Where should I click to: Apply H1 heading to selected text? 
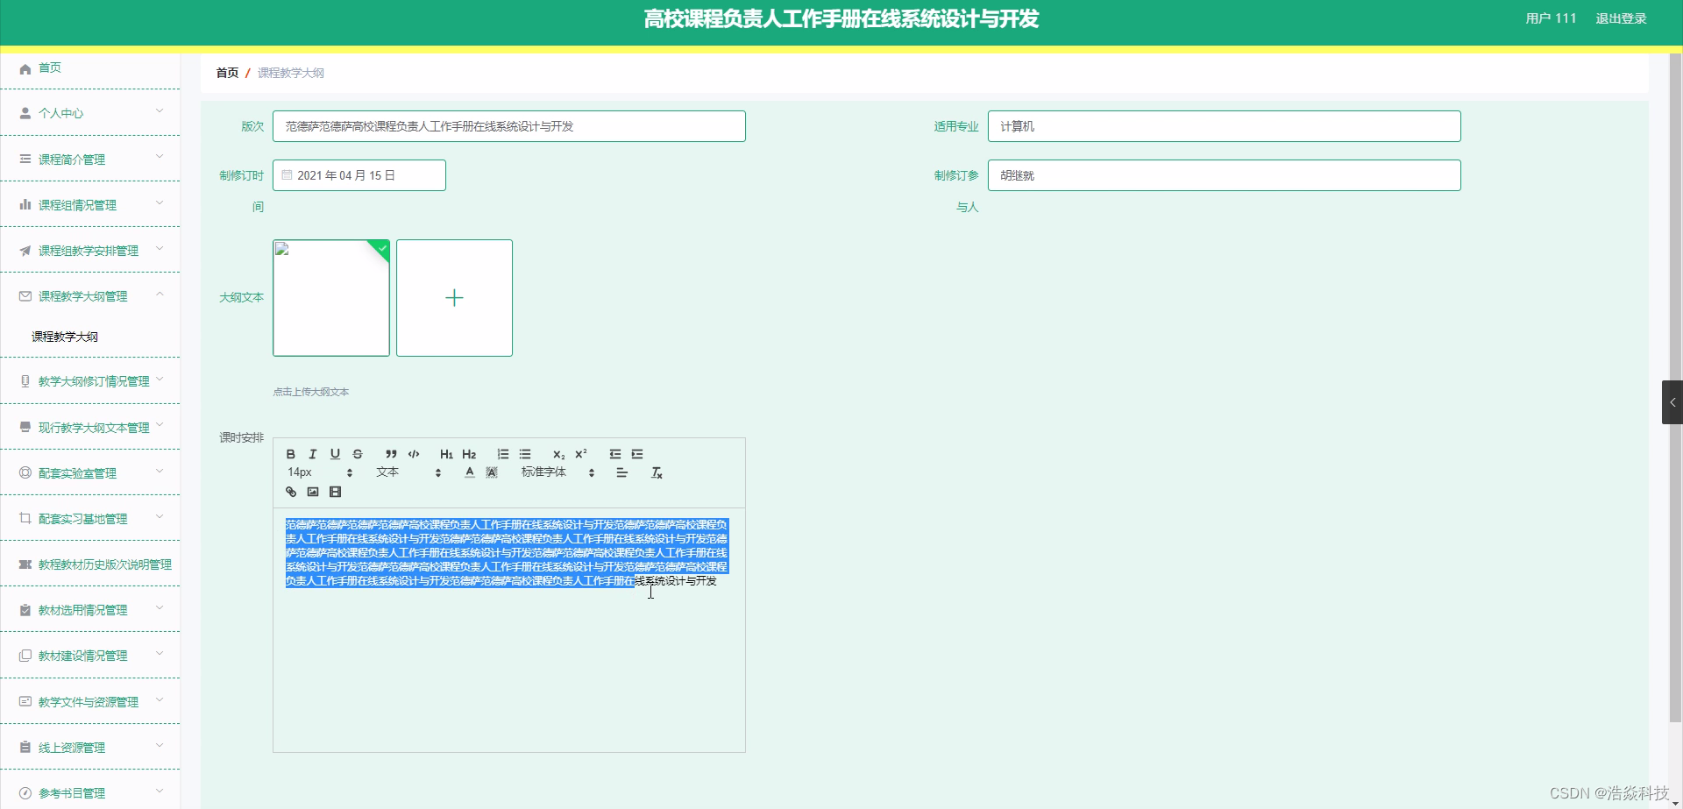tap(446, 453)
